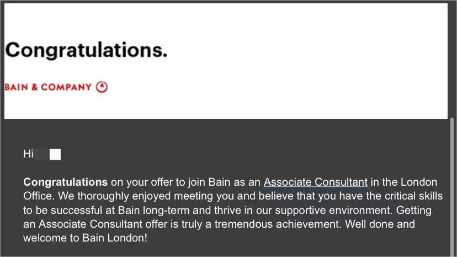Click the vertical scrollbar on the right edge
This screenshot has height=257, width=457.
pos(452,187)
